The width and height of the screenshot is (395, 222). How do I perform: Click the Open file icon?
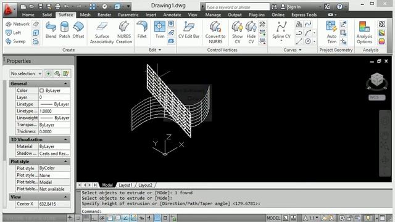pyautogui.click(x=31, y=6)
